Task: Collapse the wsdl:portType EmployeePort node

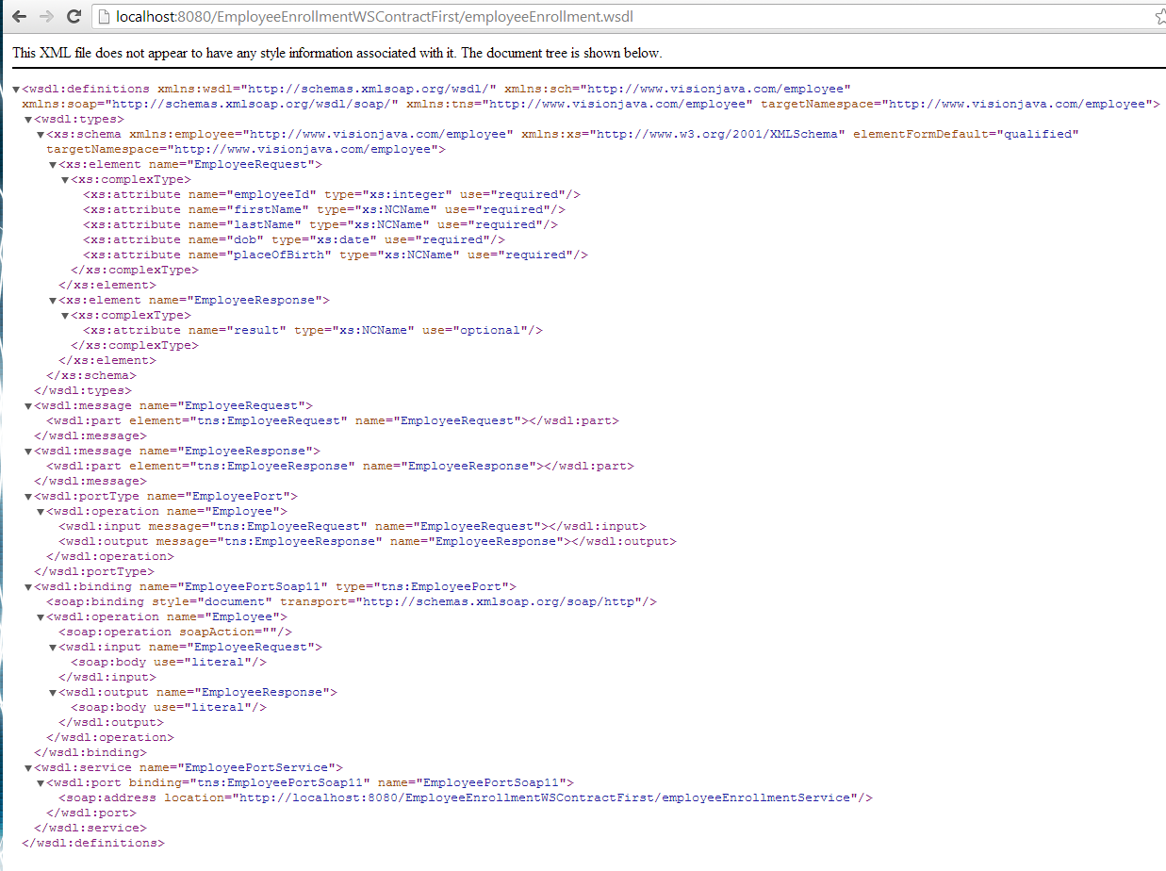Action: [x=28, y=497]
